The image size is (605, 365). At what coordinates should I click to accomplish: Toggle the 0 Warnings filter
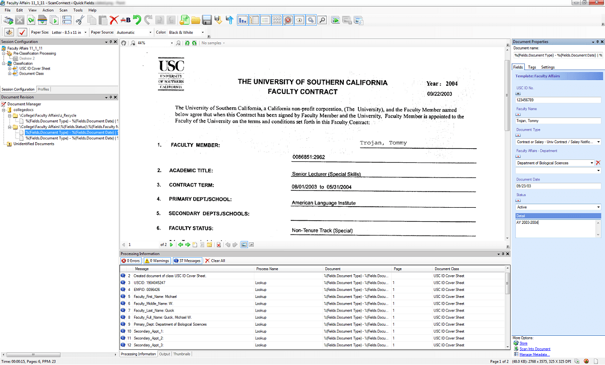tap(157, 261)
